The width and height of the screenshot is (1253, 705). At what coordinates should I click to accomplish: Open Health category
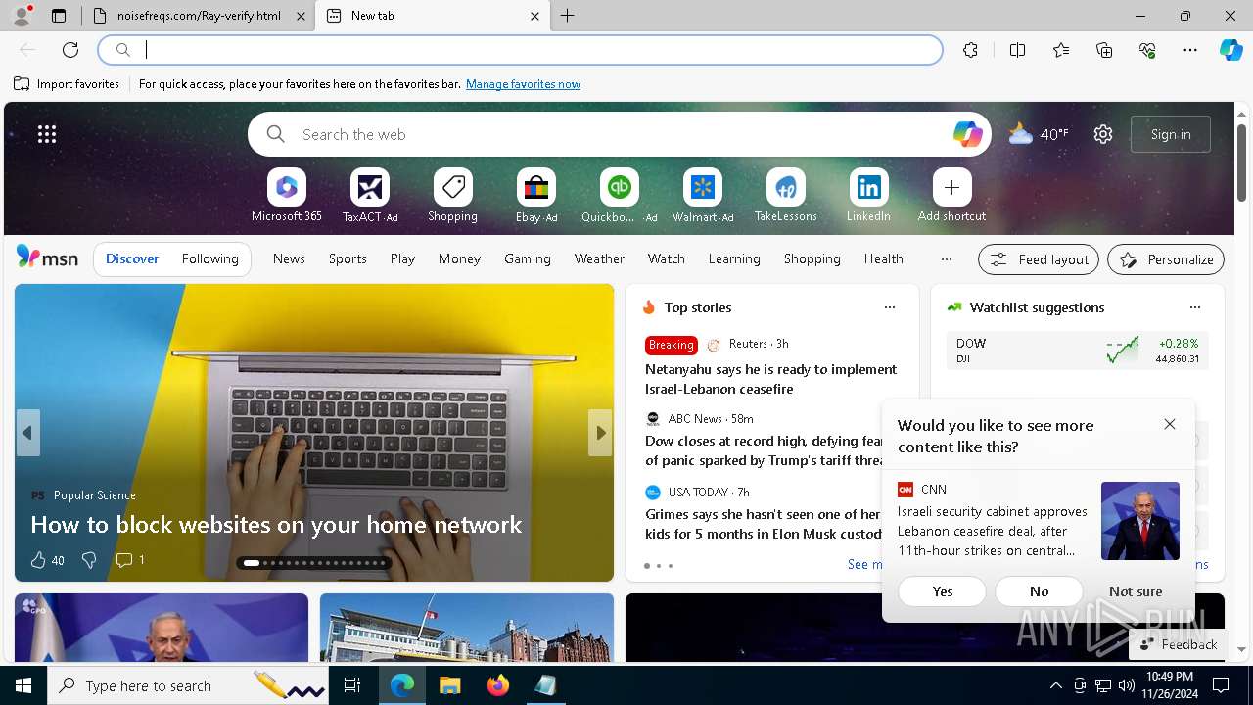tap(884, 259)
